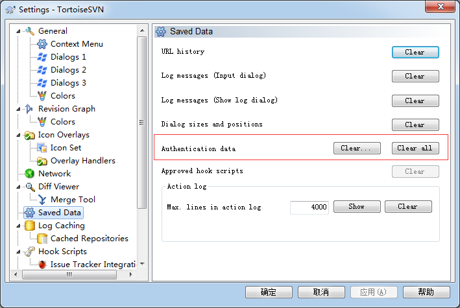Viewport: 460px width, 308px height.
Task: Click Clear all authentication data
Action: [x=415, y=148]
